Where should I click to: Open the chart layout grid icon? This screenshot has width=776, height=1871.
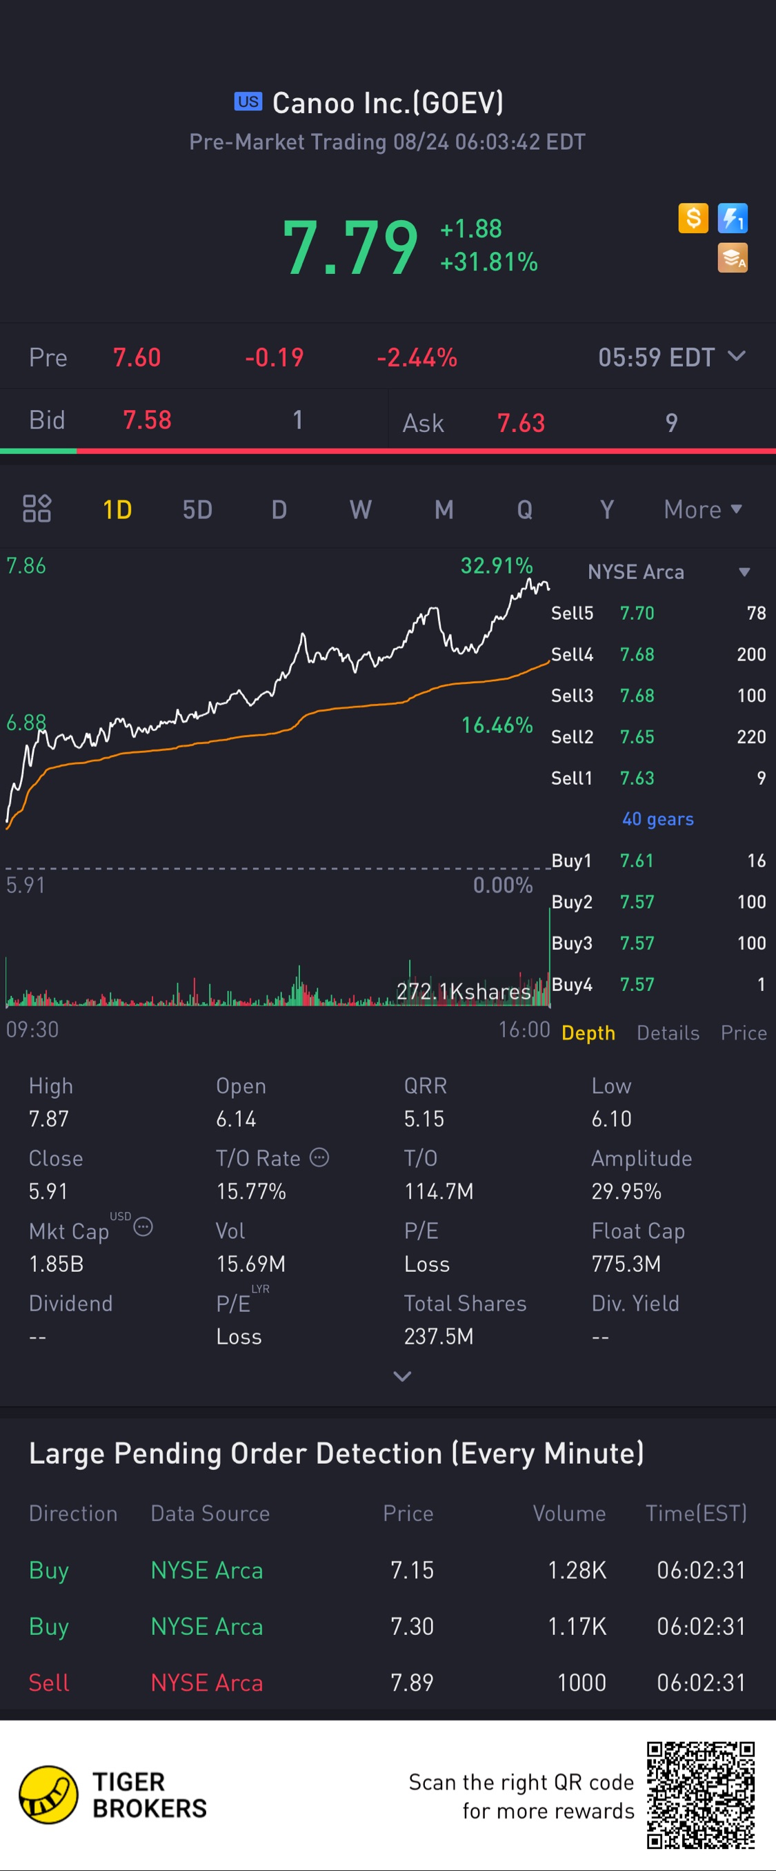[x=37, y=509]
